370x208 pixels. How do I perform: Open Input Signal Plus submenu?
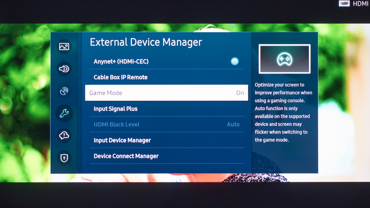[x=115, y=109]
